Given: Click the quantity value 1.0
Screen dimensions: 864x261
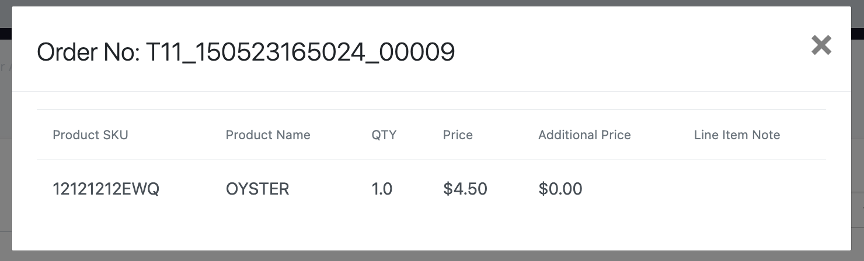Looking at the screenshot, I should tap(382, 189).
